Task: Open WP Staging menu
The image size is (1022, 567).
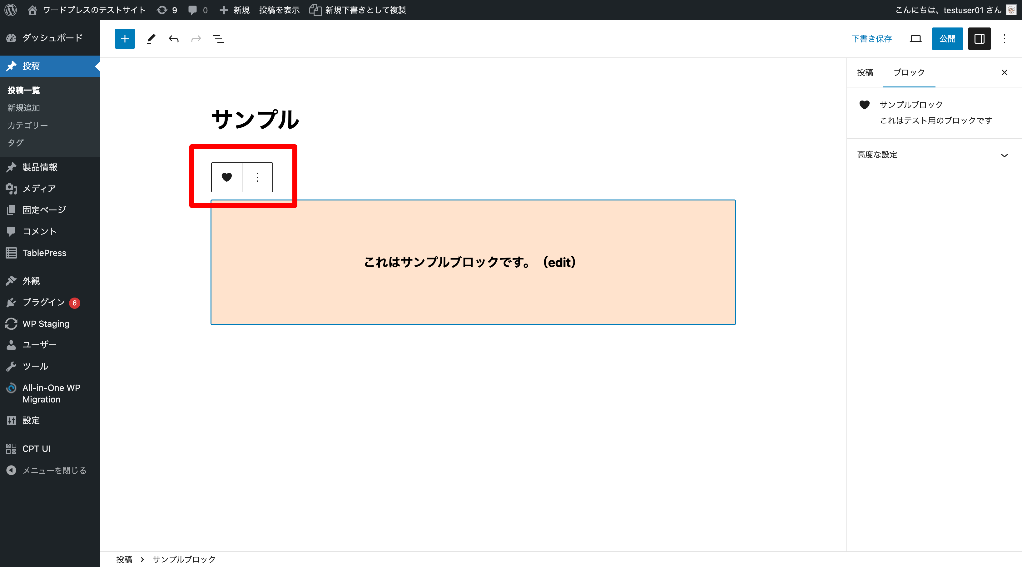Action: click(x=50, y=323)
